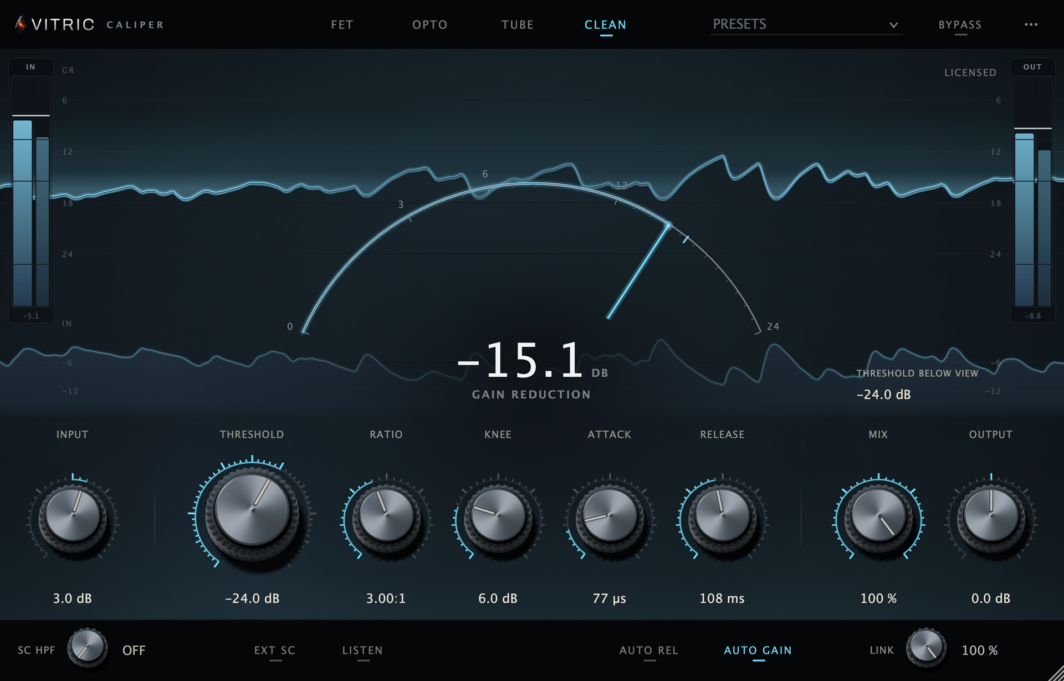Click the Output gain knob
Image resolution: width=1064 pixels, height=681 pixels.
[x=991, y=516]
